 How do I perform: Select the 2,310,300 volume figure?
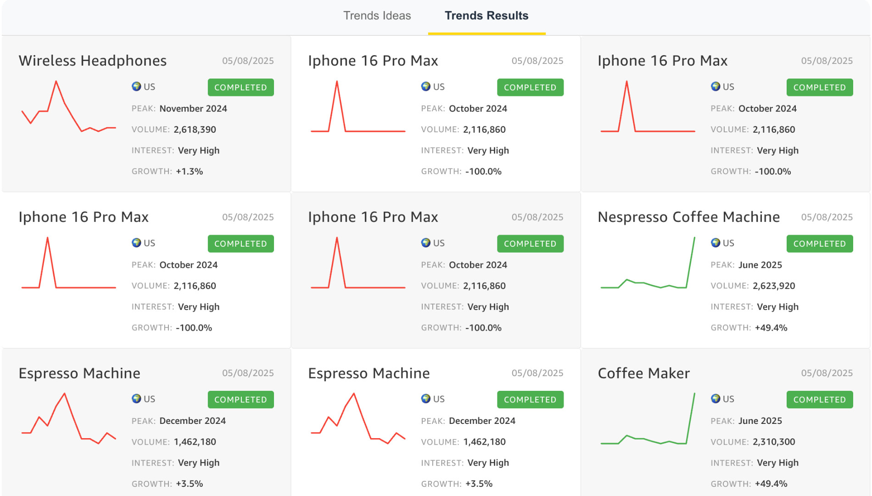774,442
